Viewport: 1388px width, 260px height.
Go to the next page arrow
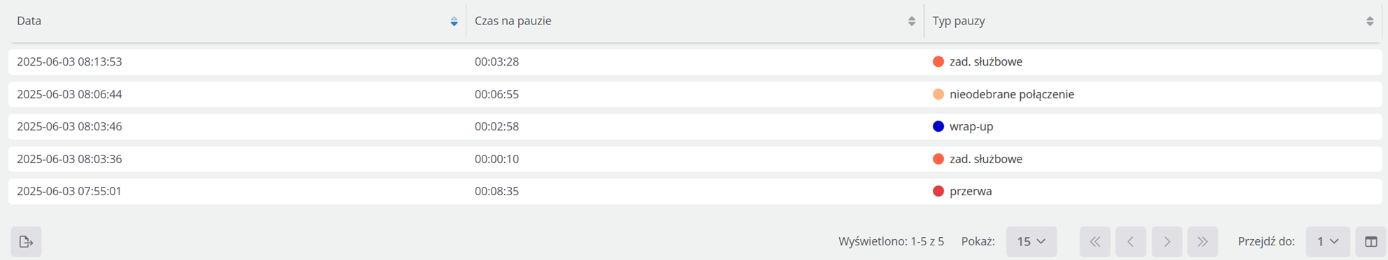click(1167, 242)
